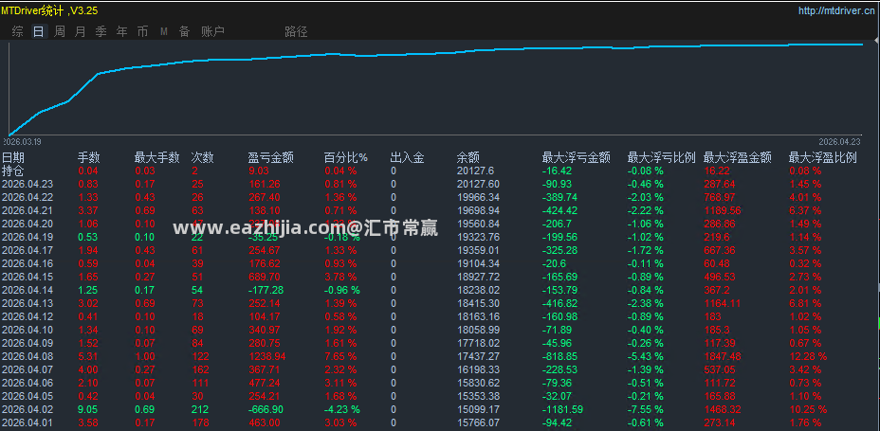Click lots value 9.05
Viewport: 880px width, 431px height.
click(87, 410)
